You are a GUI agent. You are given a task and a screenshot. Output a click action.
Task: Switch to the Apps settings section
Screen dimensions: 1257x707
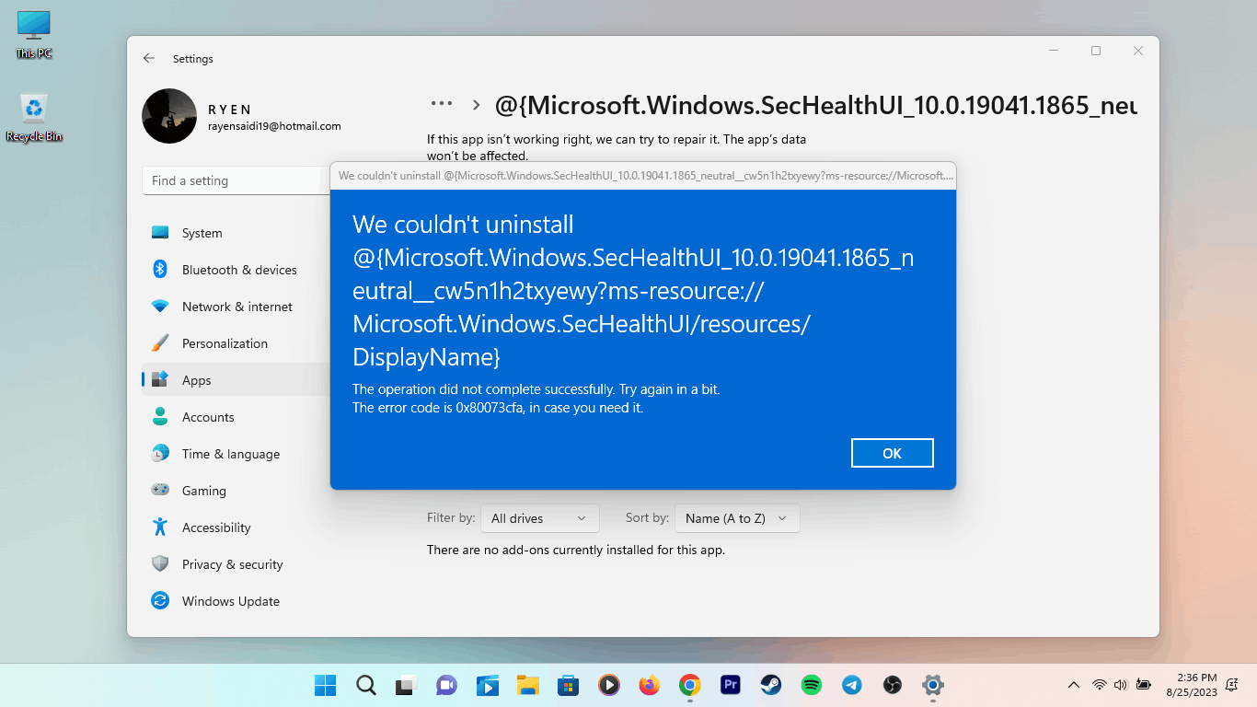coord(196,379)
